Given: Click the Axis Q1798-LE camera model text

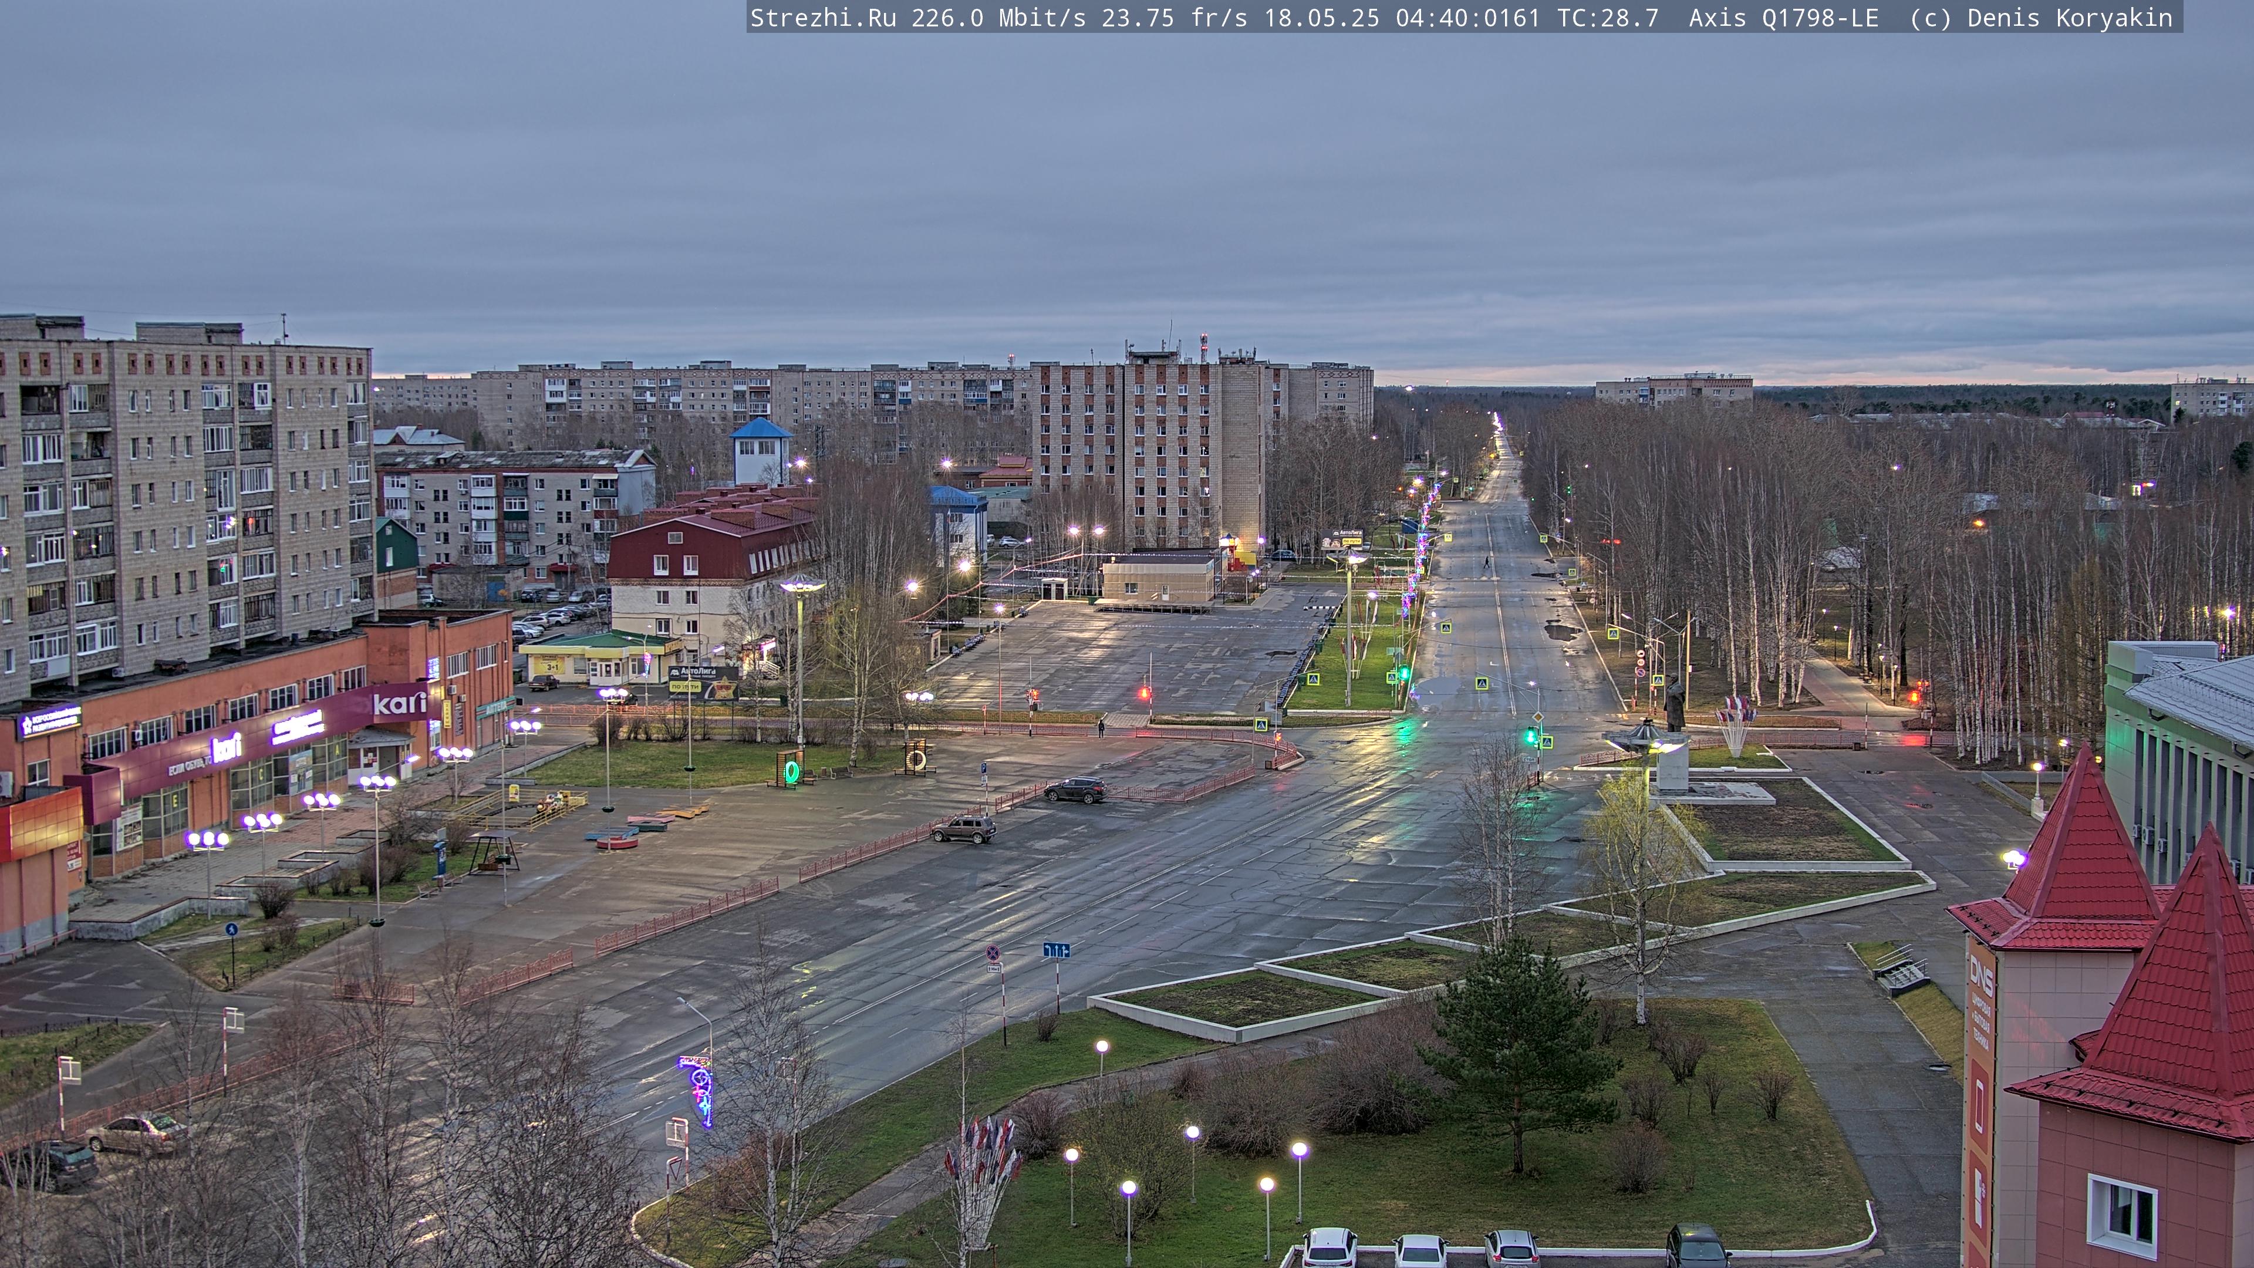Looking at the screenshot, I should [x=1783, y=18].
